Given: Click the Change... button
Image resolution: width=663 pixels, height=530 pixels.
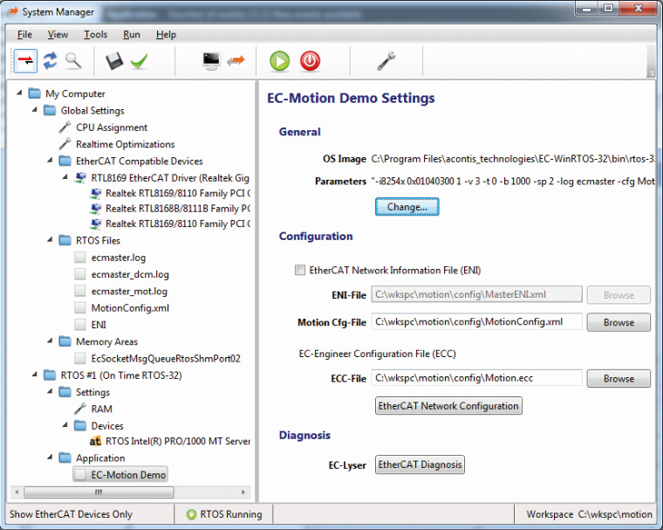Looking at the screenshot, I should pos(407,207).
